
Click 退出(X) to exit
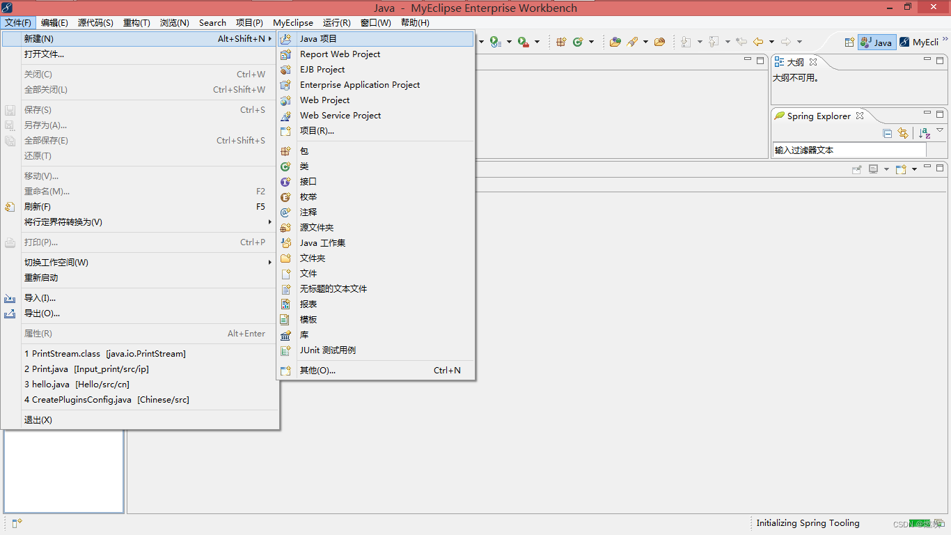(139, 420)
